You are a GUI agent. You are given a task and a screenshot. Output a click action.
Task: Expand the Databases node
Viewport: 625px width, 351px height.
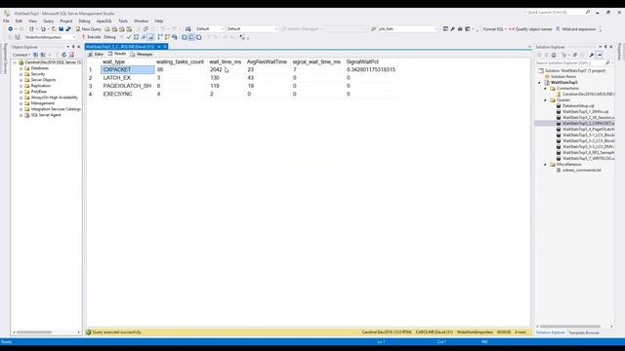coord(21,68)
